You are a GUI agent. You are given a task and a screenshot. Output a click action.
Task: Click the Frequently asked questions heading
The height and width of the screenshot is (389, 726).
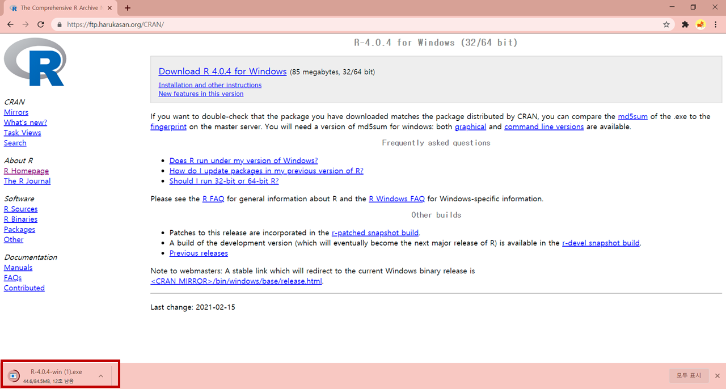coord(436,143)
